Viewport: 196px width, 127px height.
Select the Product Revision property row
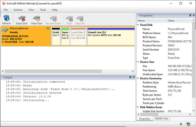click(x=164, y=45)
